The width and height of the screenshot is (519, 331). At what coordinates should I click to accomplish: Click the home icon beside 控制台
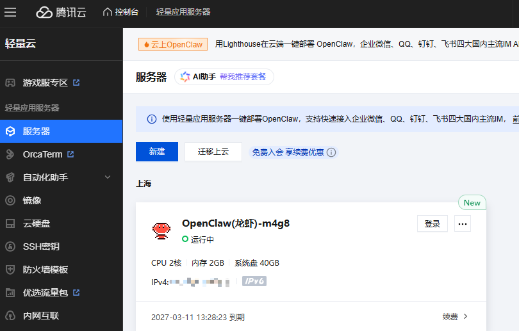[x=108, y=12]
